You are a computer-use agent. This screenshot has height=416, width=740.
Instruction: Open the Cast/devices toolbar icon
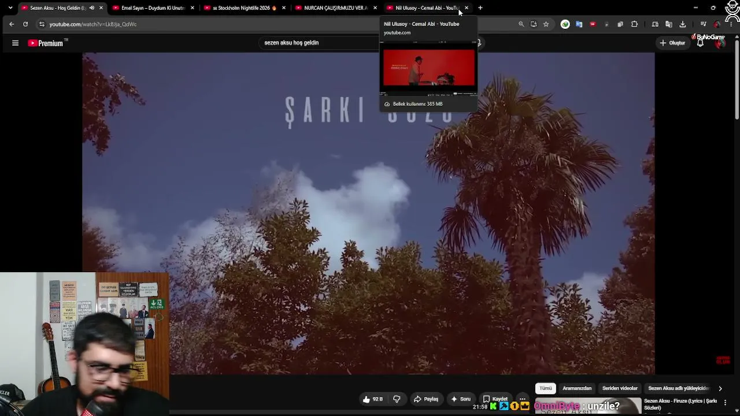[655, 24]
